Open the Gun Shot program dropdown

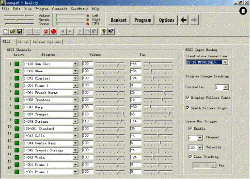click(75, 64)
